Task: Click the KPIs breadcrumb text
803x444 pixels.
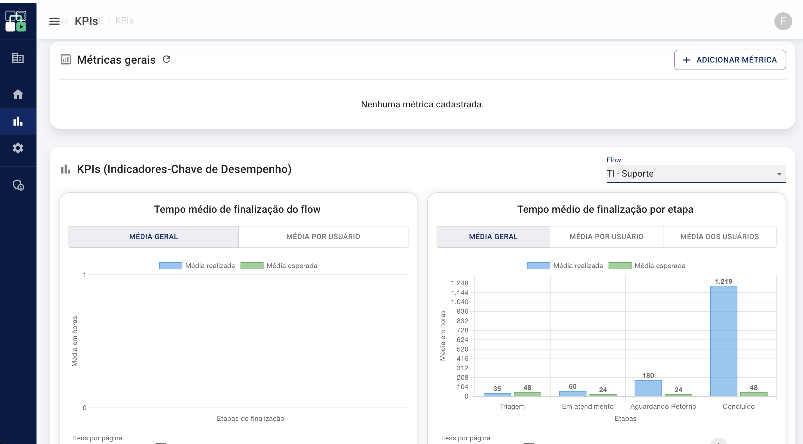Action: [124, 20]
